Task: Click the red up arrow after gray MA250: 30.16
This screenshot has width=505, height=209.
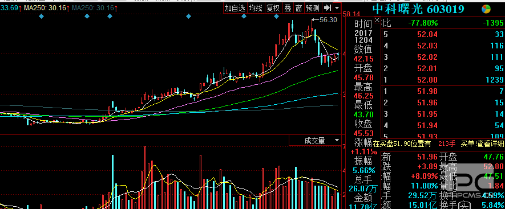Action: coord(116,8)
